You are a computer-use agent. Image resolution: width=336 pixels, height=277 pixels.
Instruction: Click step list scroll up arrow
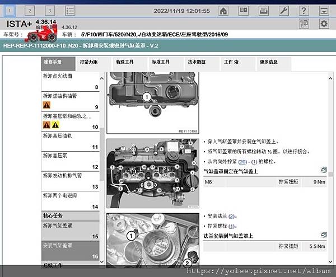pyautogui.click(x=102, y=78)
